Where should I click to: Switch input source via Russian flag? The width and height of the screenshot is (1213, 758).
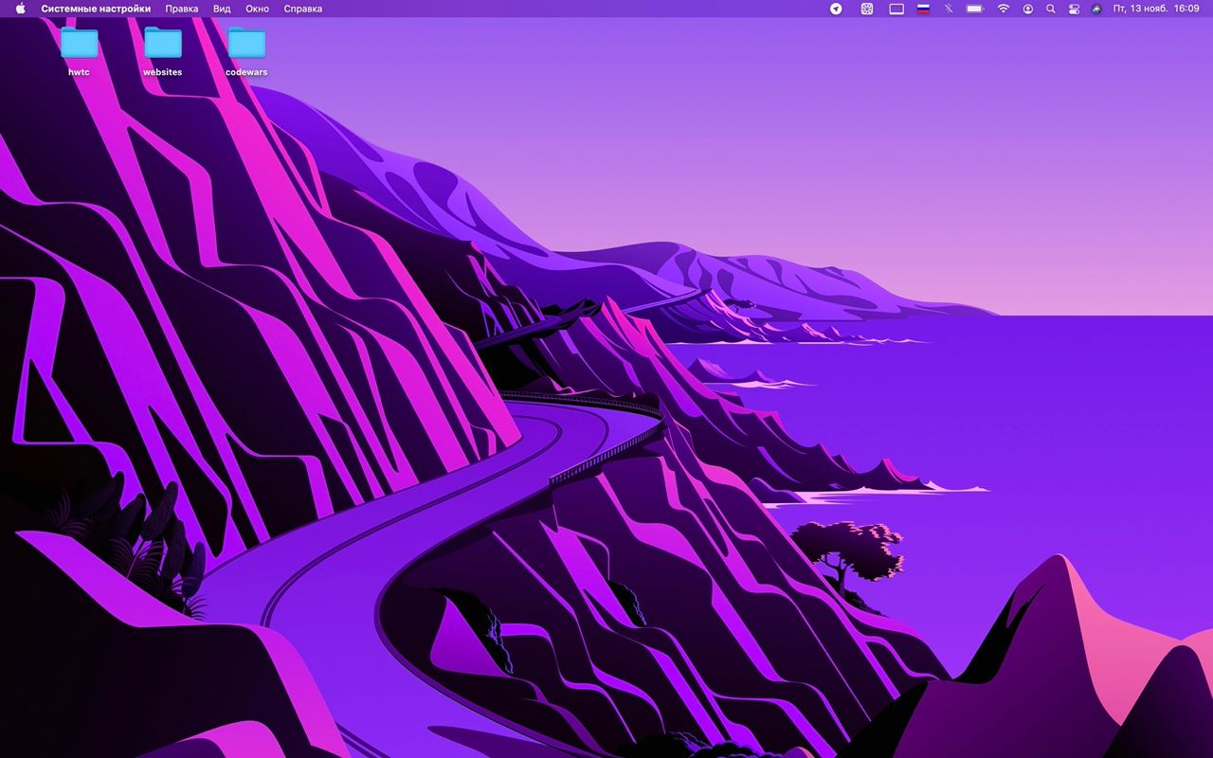tap(923, 9)
